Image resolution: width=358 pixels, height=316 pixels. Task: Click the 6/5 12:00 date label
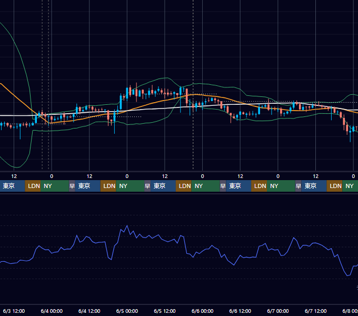tap(165, 311)
